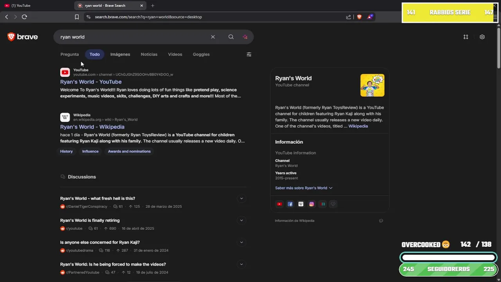
Task: Expand 'Saber más sobre Ryan's World'
Action: (304, 188)
